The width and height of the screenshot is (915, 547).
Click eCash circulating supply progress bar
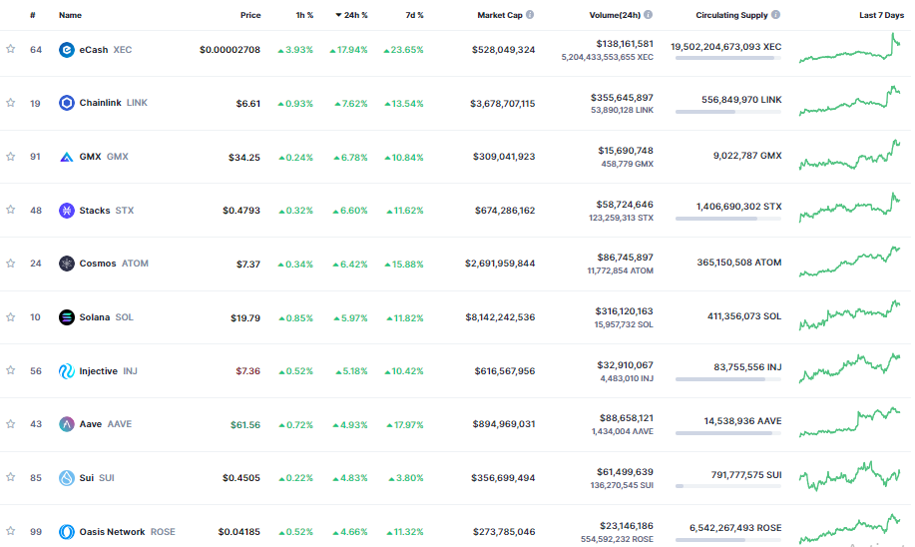[x=728, y=58]
